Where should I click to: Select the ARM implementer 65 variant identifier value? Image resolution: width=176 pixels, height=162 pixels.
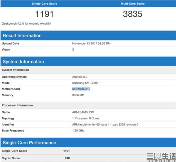click(105, 124)
